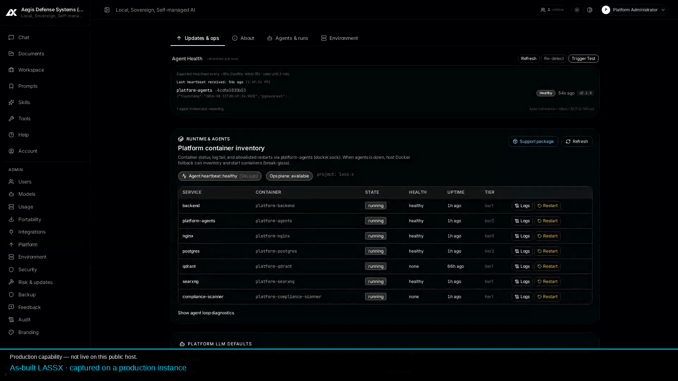The height and width of the screenshot is (381, 678).
Task: Open Audit admin page
Action: pos(45,320)
